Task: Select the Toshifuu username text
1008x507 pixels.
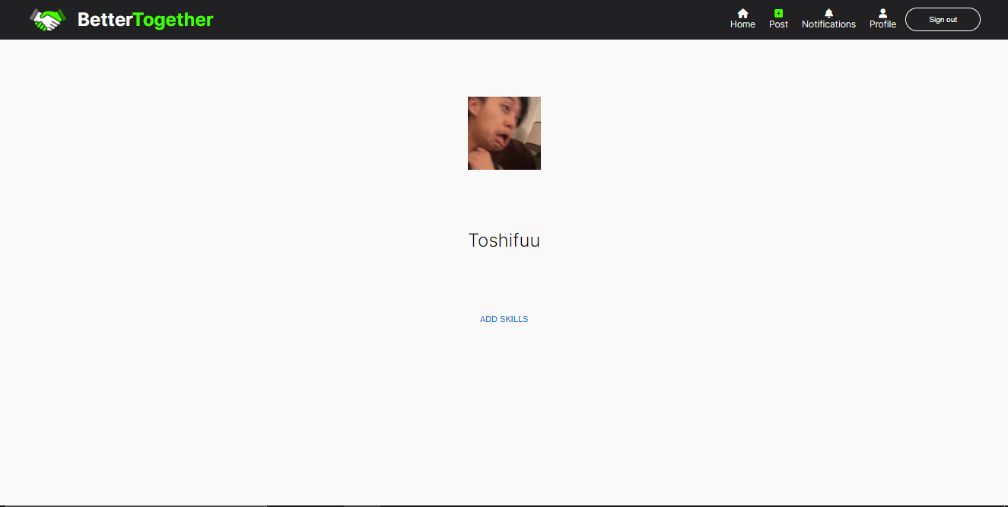Action: [x=504, y=241]
